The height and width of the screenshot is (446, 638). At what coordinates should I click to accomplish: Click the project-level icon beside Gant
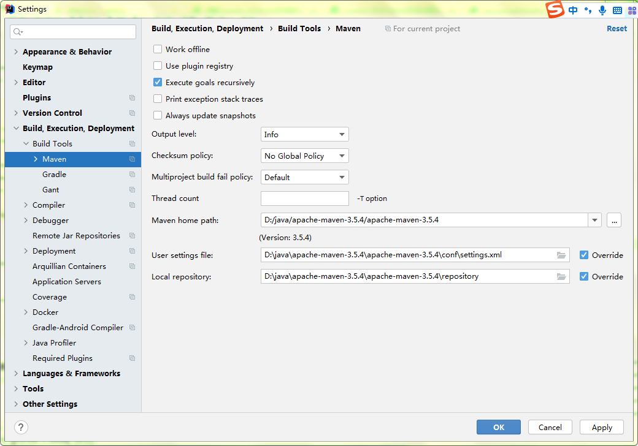[x=133, y=190]
